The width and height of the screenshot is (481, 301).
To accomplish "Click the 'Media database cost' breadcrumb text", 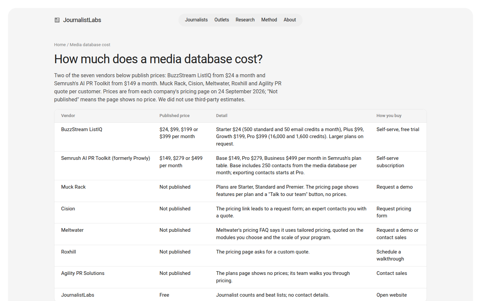I will tap(90, 44).
